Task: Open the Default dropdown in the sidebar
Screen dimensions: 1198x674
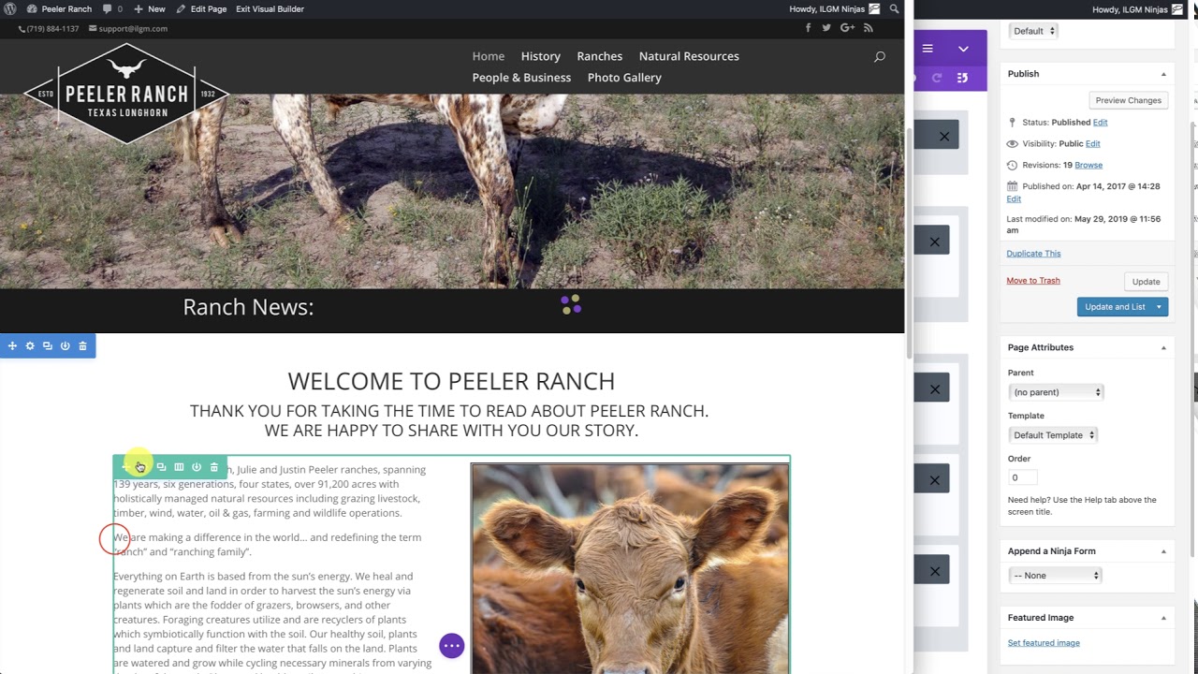Action: click(1033, 31)
